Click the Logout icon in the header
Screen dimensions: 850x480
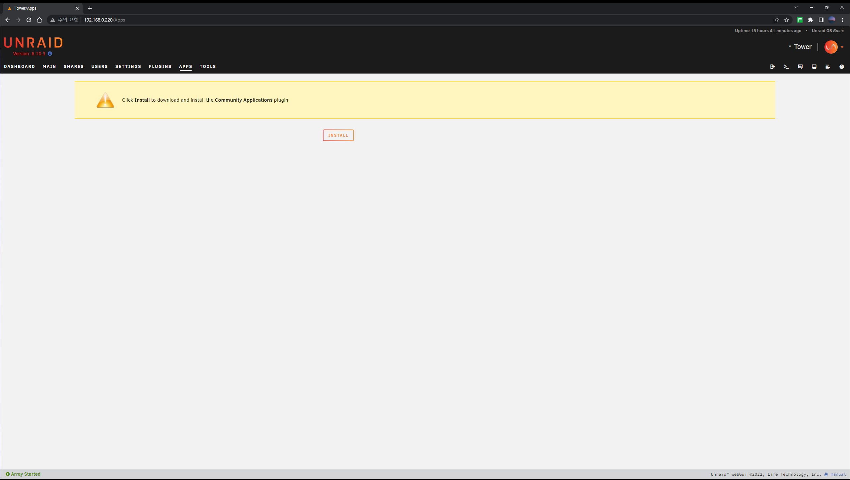772,67
